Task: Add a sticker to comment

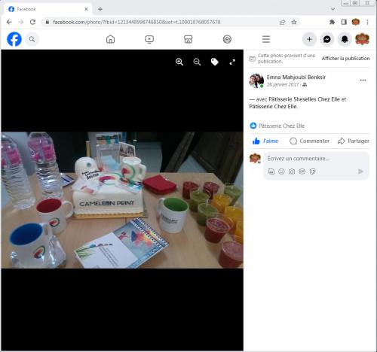Action: (312, 171)
